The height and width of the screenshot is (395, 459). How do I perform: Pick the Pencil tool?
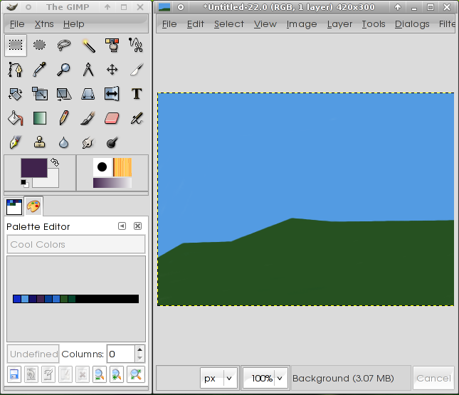pyautogui.click(x=64, y=118)
